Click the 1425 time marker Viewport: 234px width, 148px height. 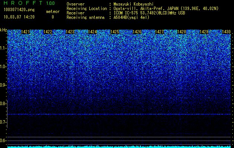[115, 32]
